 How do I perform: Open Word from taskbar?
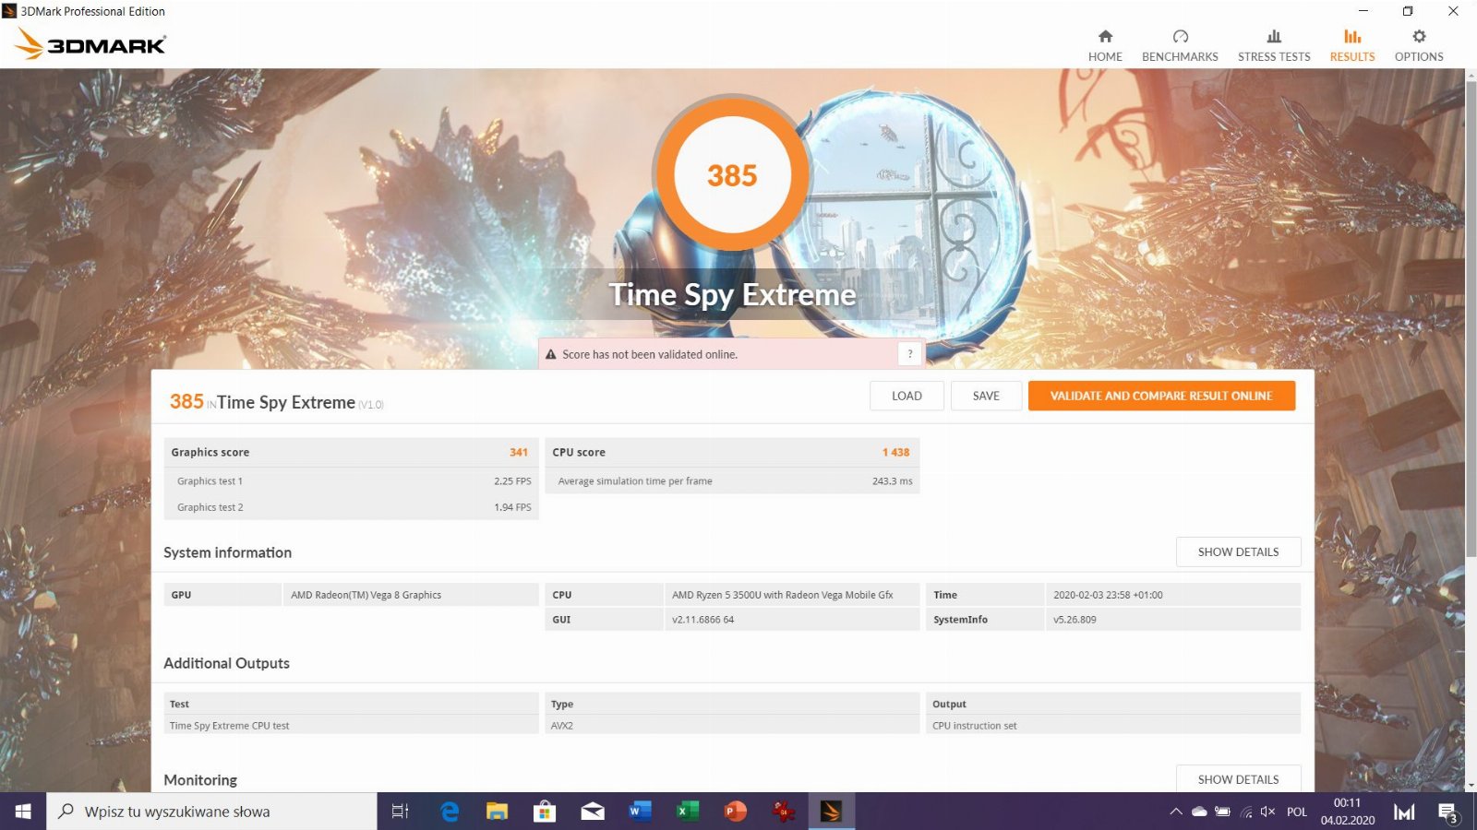[640, 812]
